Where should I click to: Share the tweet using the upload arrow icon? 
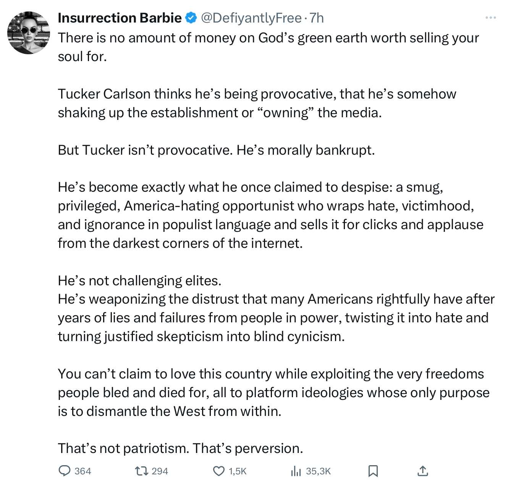(x=423, y=471)
